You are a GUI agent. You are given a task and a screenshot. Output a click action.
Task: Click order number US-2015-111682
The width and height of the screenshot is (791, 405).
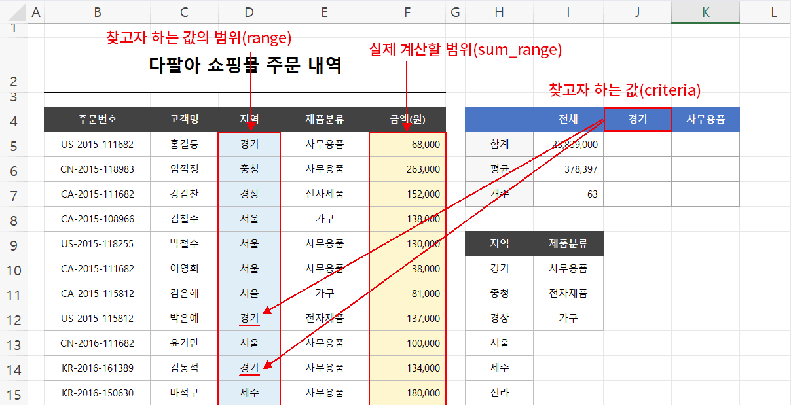coord(97,144)
